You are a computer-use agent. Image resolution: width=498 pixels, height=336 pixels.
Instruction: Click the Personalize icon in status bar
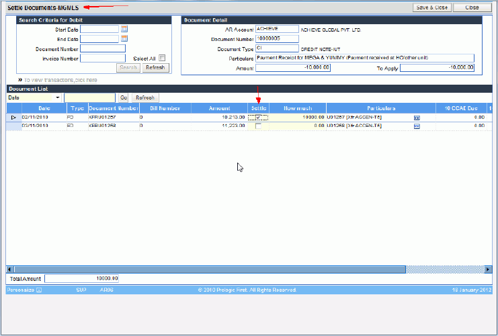click(x=39, y=290)
